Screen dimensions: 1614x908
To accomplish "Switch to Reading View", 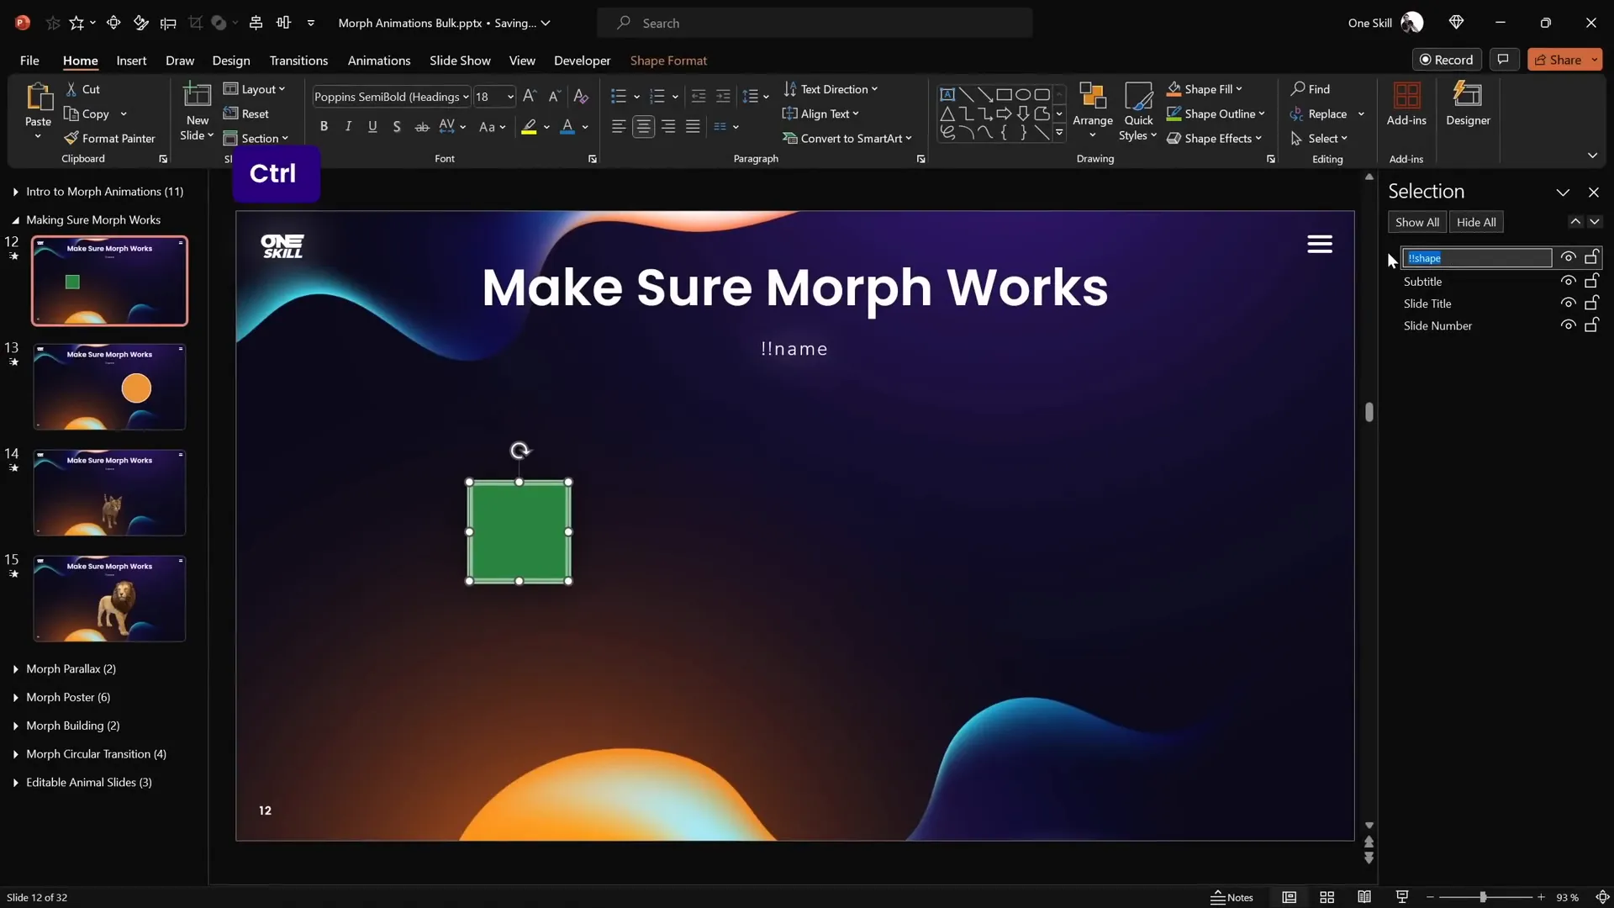I will [x=1364, y=897].
